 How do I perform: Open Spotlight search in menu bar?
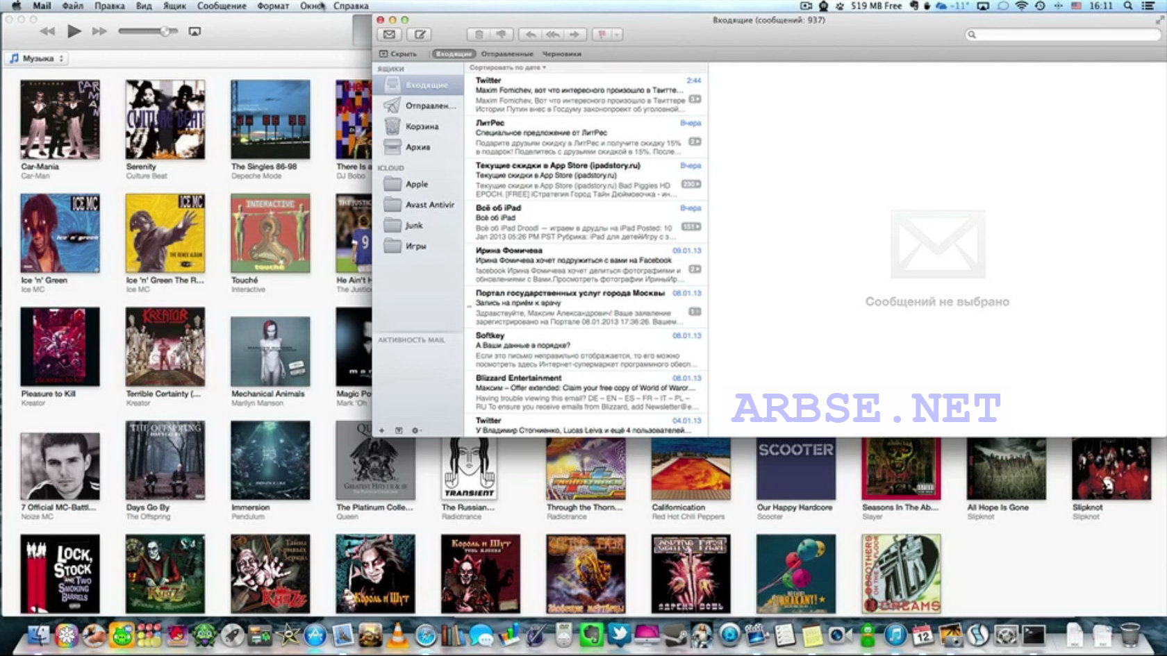[1128, 6]
